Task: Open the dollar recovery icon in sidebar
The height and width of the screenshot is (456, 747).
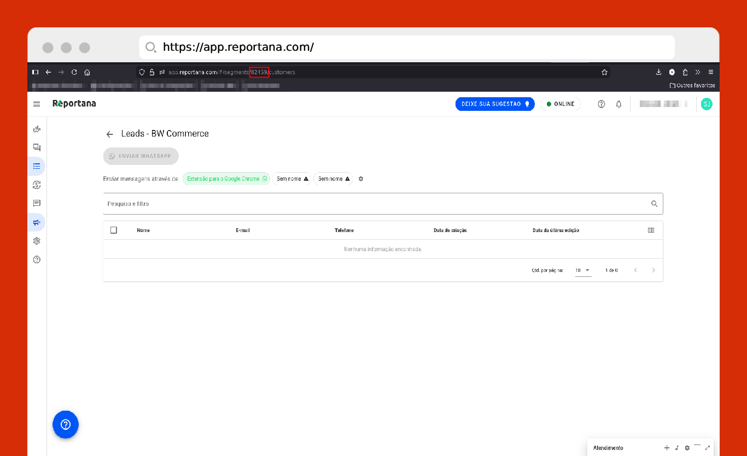Action: click(37, 185)
